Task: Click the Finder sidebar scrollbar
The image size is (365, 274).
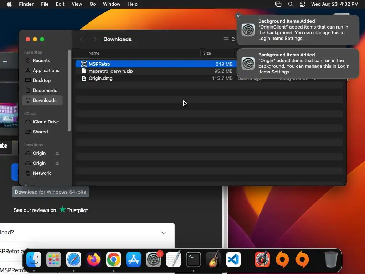Action: coord(69,90)
